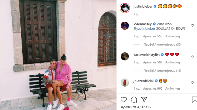View the 555 likes on kylemassey's comment
Screen dimensions: 197x110
[153, 36]
